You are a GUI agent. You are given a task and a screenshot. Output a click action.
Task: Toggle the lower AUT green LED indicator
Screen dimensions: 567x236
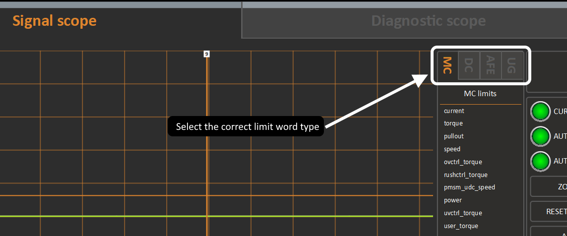(x=541, y=161)
